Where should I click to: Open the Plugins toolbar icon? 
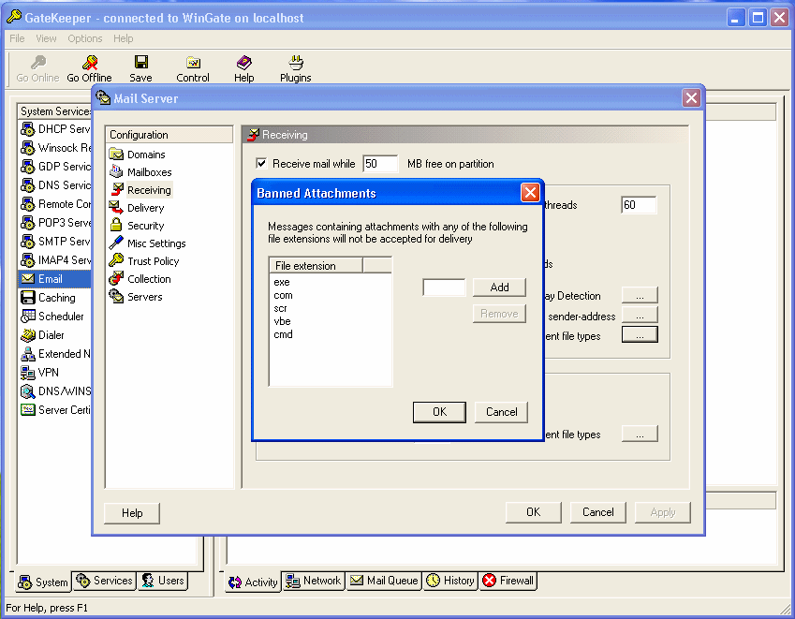(x=296, y=63)
